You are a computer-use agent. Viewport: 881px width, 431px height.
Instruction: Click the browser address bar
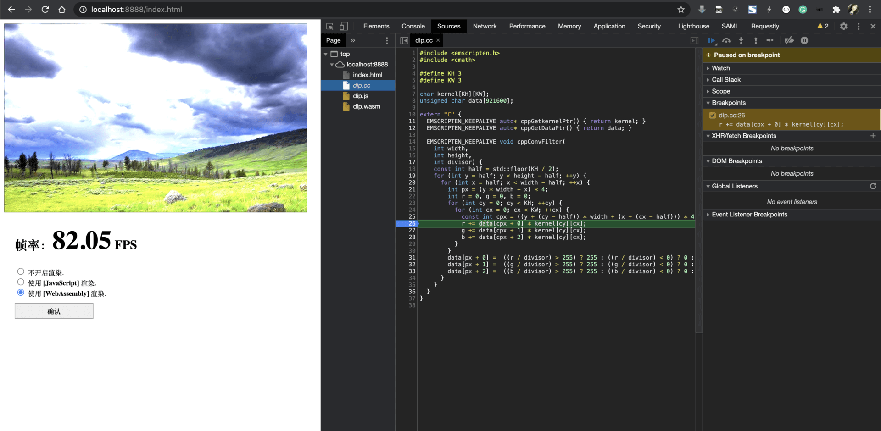coord(367,9)
